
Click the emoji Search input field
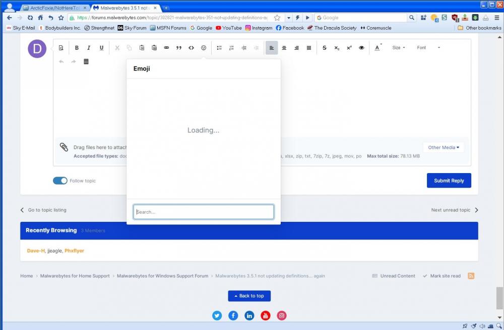pyautogui.click(x=204, y=212)
